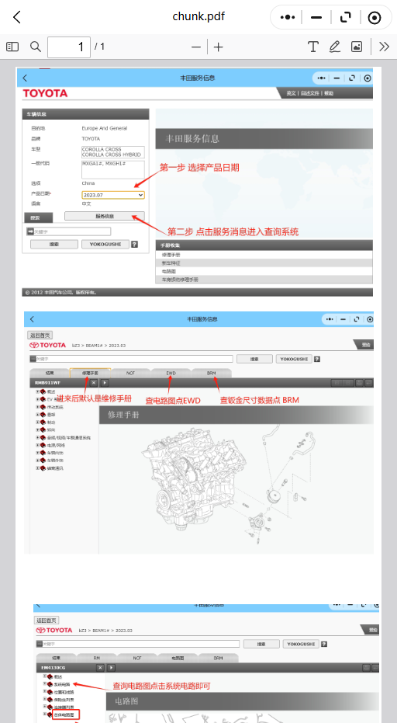
Task: Expand more tools with the double chevron
Action: point(384,47)
